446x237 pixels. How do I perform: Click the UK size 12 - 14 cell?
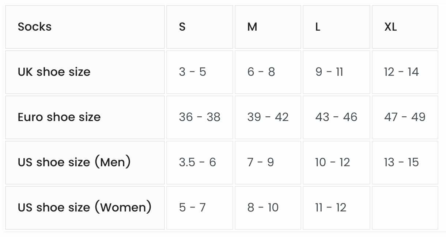pyautogui.click(x=405, y=72)
